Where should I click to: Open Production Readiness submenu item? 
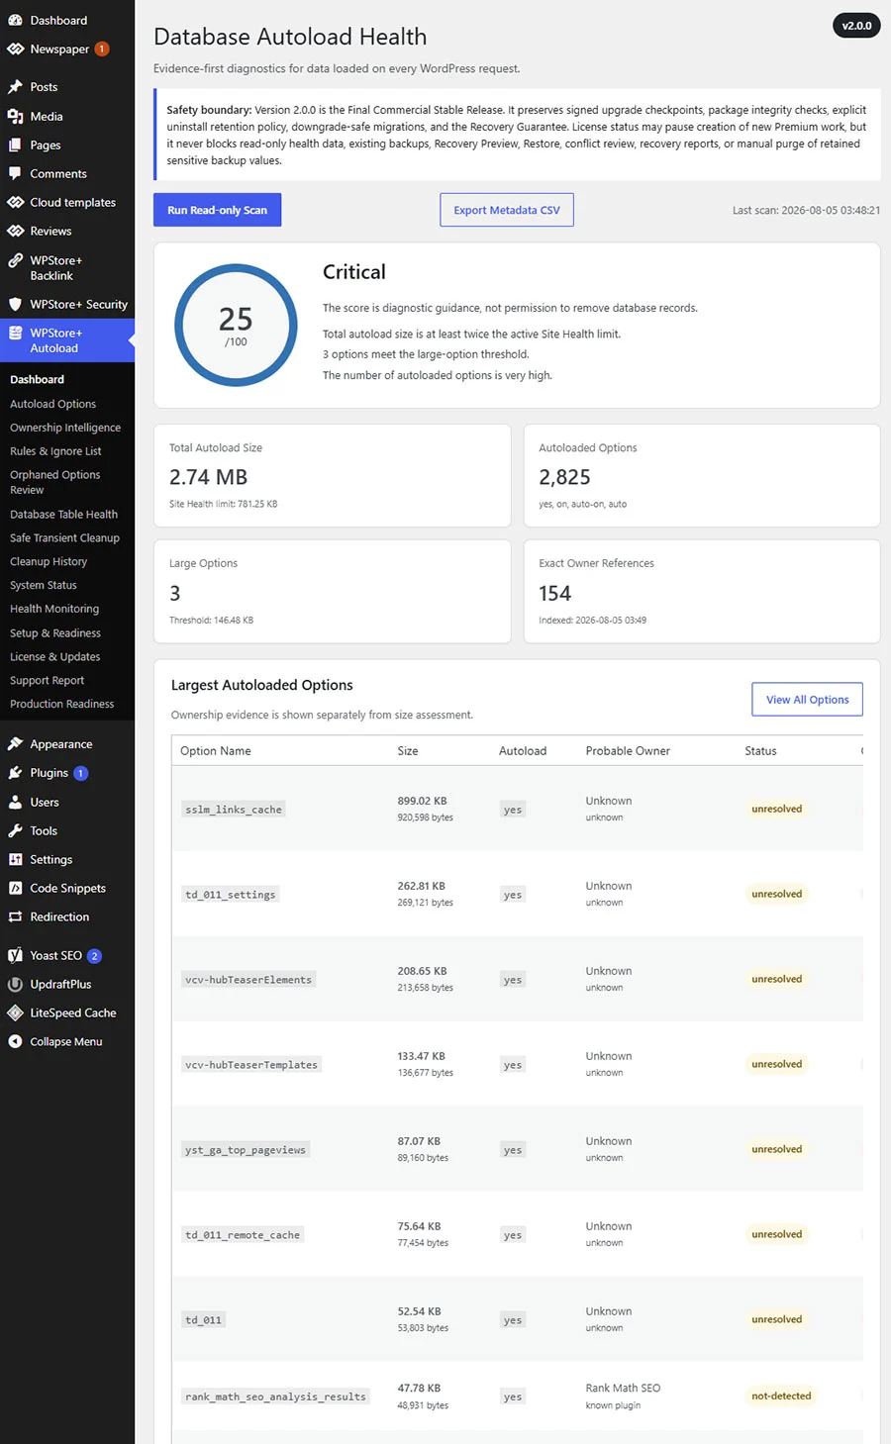pos(61,705)
